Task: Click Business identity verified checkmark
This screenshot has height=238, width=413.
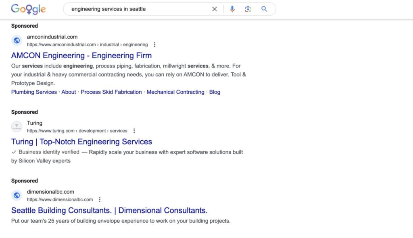Action: click(14, 152)
